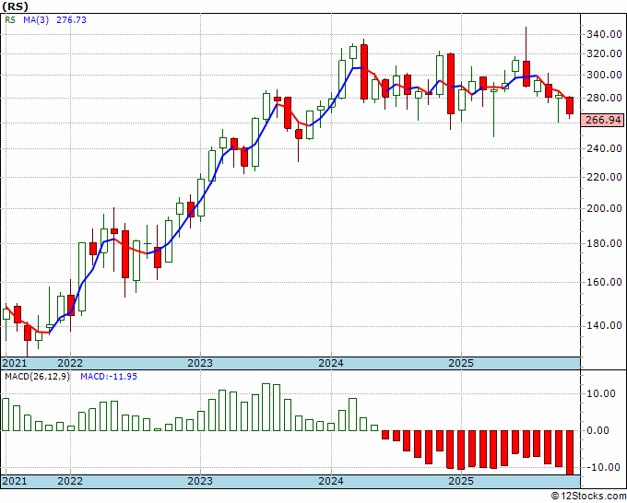Click the 300.00 price axis label
627x503 pixels.
pos(604,76)
